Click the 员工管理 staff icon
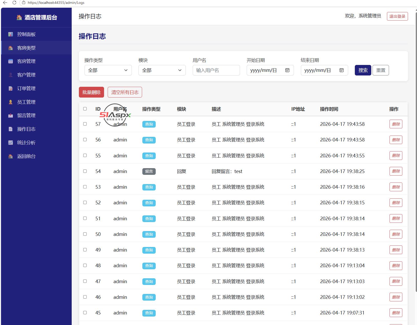 pyautogui.click(x=11, y=102)
